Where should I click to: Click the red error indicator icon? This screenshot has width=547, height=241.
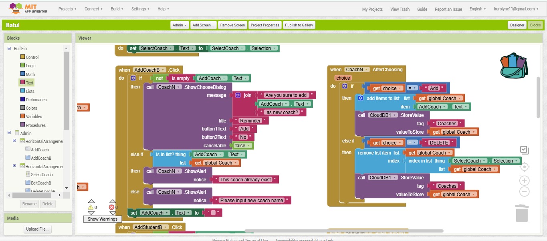[x=112, y=207]
